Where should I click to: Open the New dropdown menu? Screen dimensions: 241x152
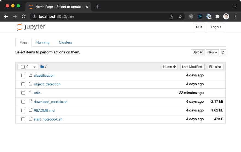pyautogui.click(x=212, y=52)
